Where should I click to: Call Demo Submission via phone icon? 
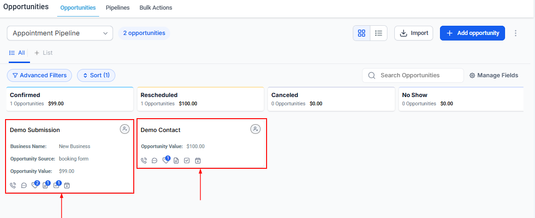tap(13, 185)
